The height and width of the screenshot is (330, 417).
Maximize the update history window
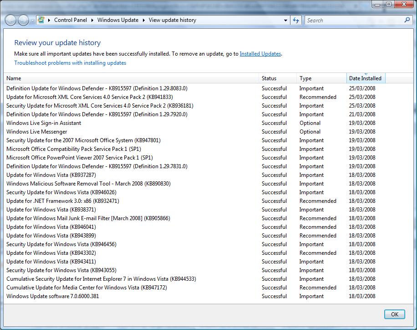(x=388, y=5)
